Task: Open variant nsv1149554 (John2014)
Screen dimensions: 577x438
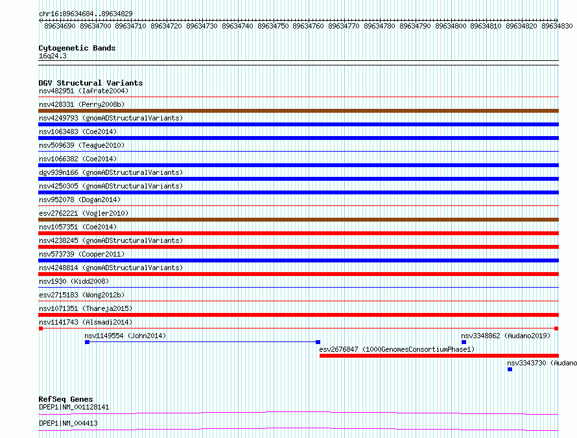Action: point(125,336)
